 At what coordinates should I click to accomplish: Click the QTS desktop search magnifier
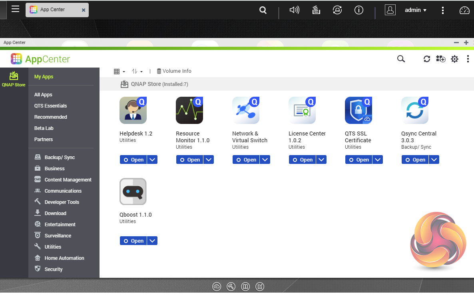[x=263, y=10]
